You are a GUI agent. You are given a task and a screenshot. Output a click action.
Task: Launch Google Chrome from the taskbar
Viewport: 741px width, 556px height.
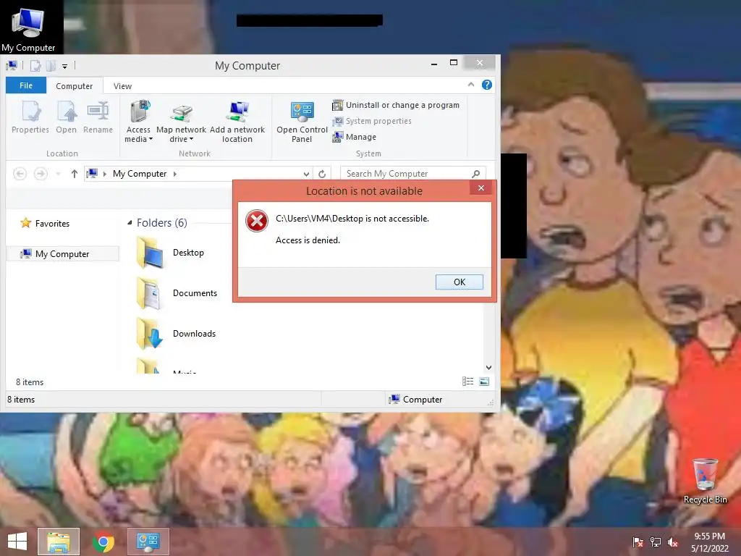coord(103,542)
